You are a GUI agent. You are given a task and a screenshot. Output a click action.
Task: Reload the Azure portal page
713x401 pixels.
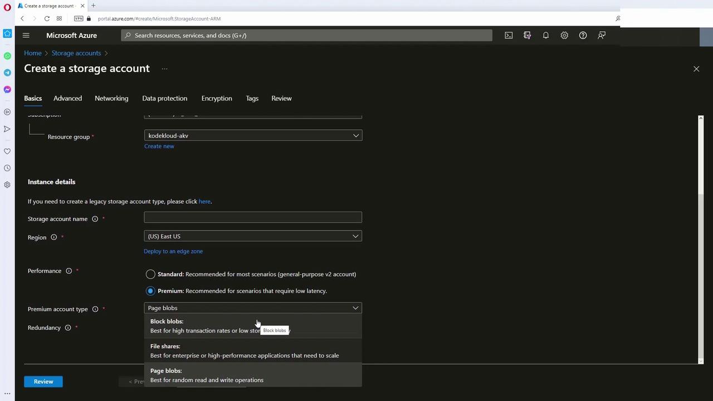47,18
